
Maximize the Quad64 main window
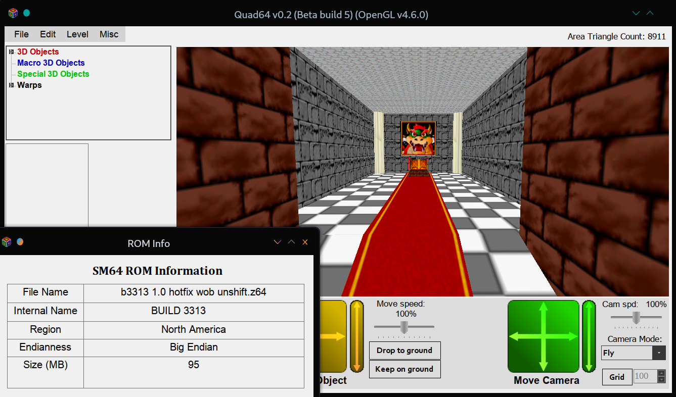point(650,13)
